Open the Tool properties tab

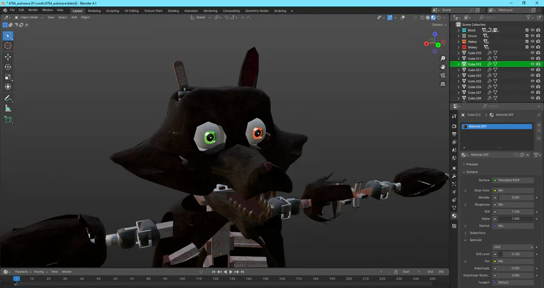coord(454,116)
